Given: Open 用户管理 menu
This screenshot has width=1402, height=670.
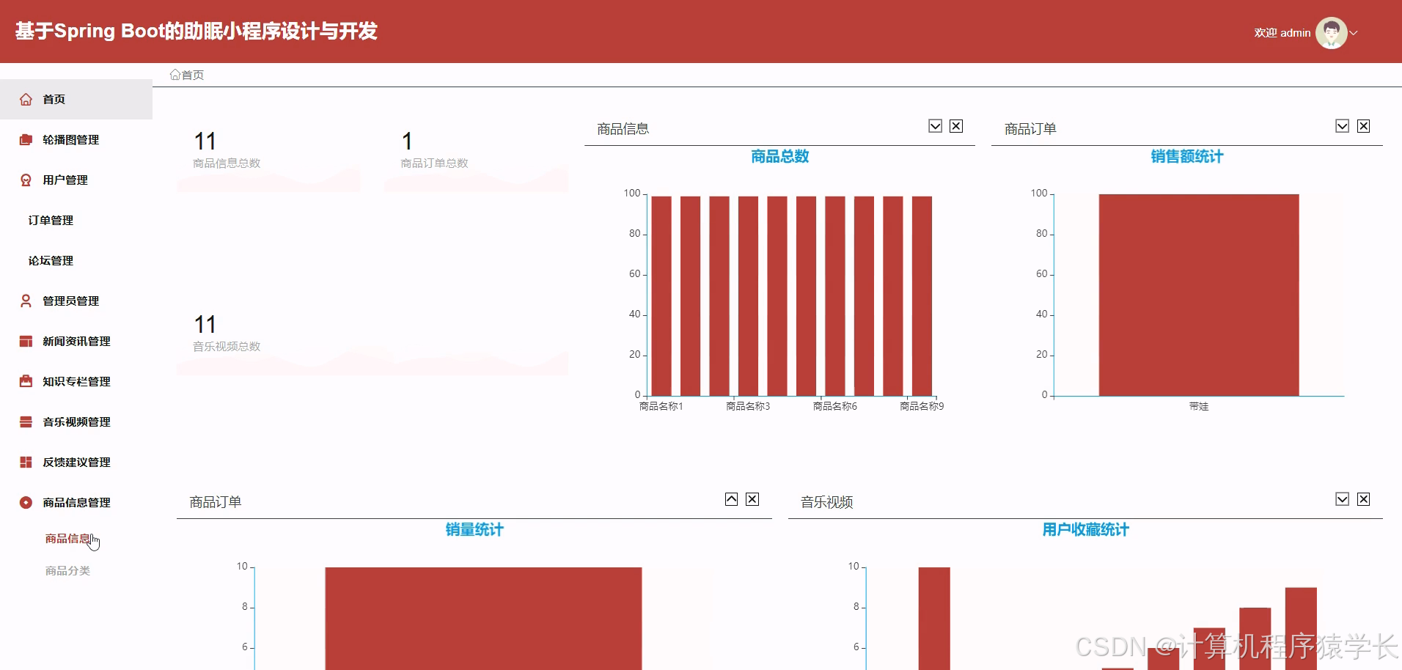Looking at the screenshot, I should [76, 180].
